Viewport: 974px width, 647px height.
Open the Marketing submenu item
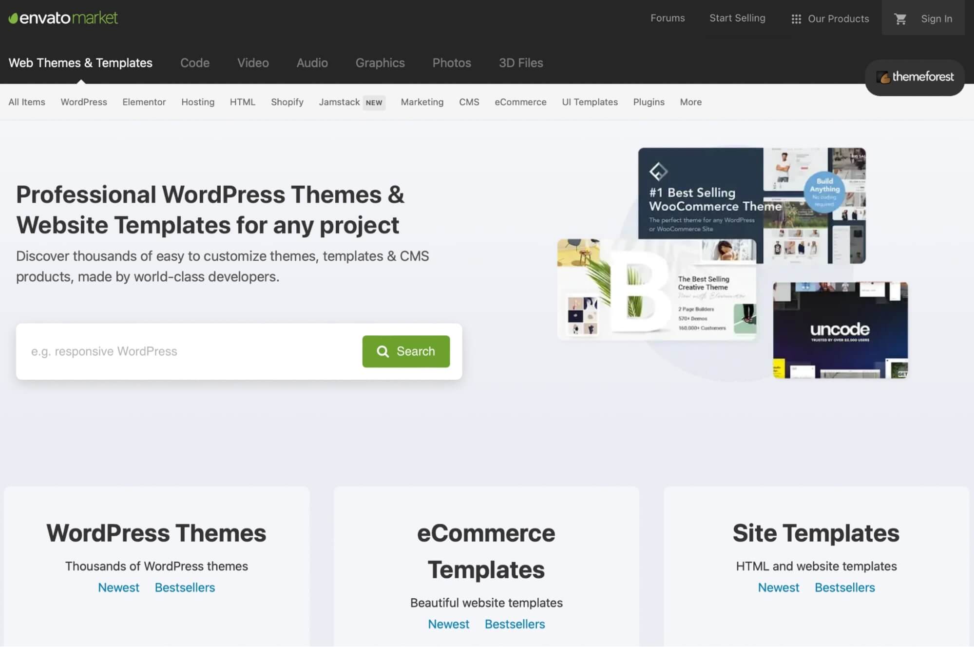click(422, 102)
